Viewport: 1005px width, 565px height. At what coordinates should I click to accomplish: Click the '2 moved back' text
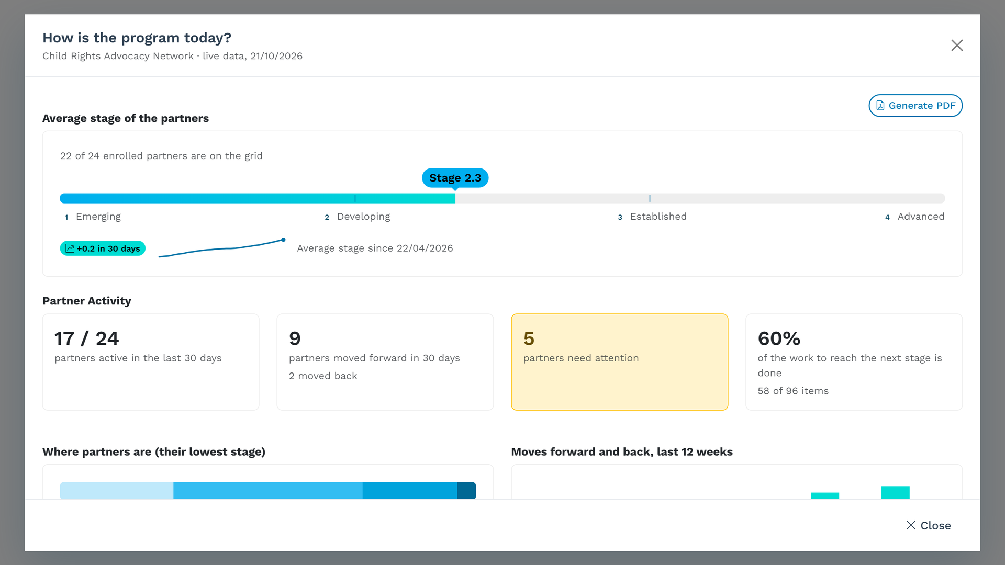[323, 376]
